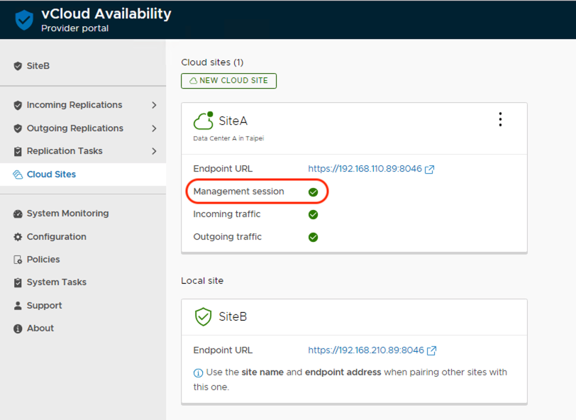Image resolution: width=576 pixels, height=420 pixels.
Task: Click the SiteA cloud icon
Action: 203,121
